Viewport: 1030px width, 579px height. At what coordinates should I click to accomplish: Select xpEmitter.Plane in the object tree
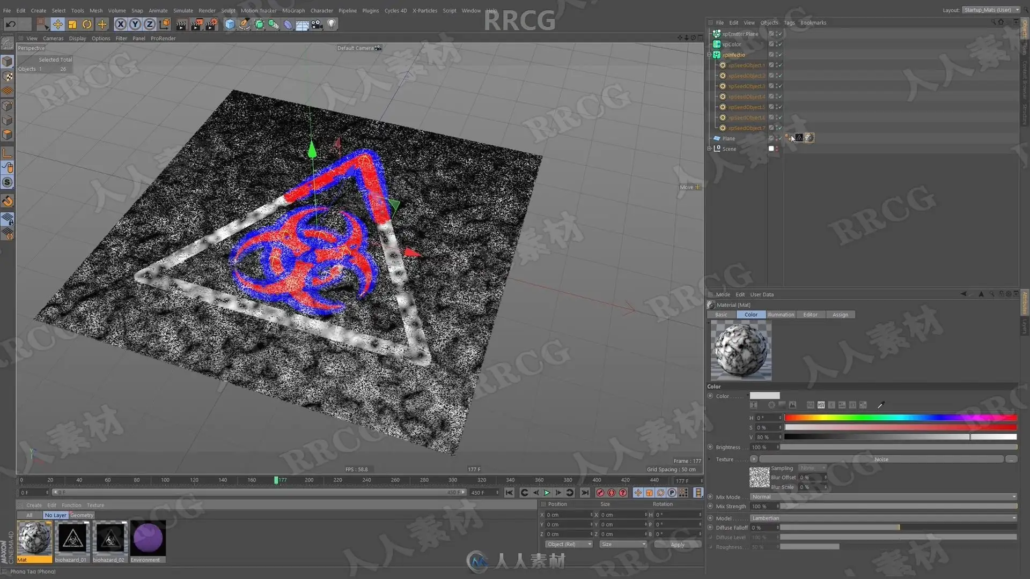(x=740, y=34)
